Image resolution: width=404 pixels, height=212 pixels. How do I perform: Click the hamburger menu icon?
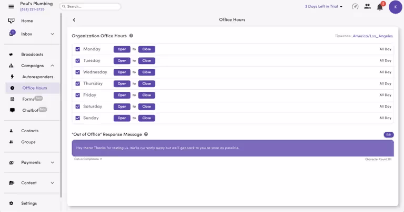click(11, 6)
